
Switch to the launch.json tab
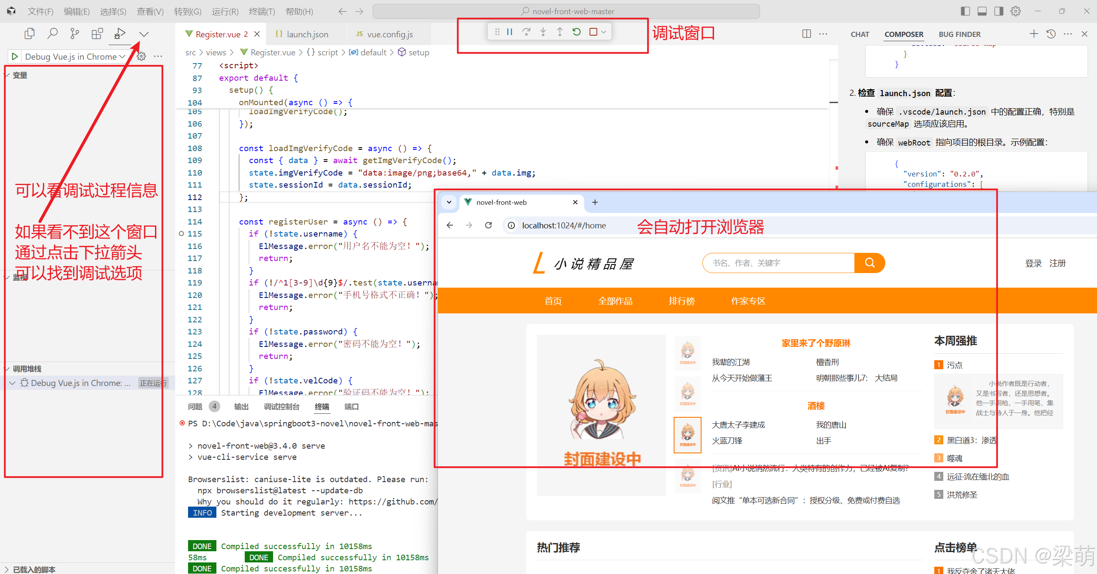tap(307, 34)
